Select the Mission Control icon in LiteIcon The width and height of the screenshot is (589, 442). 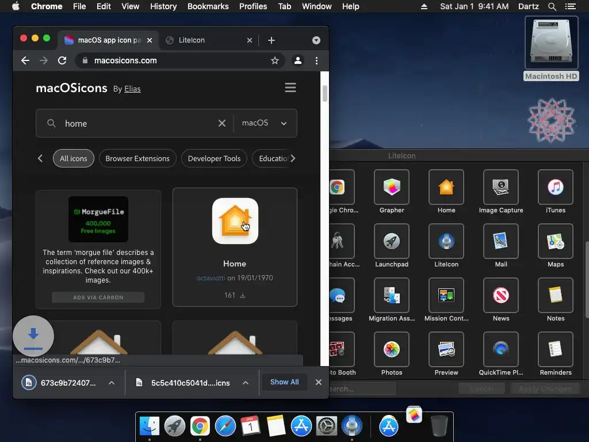[446, 295]
